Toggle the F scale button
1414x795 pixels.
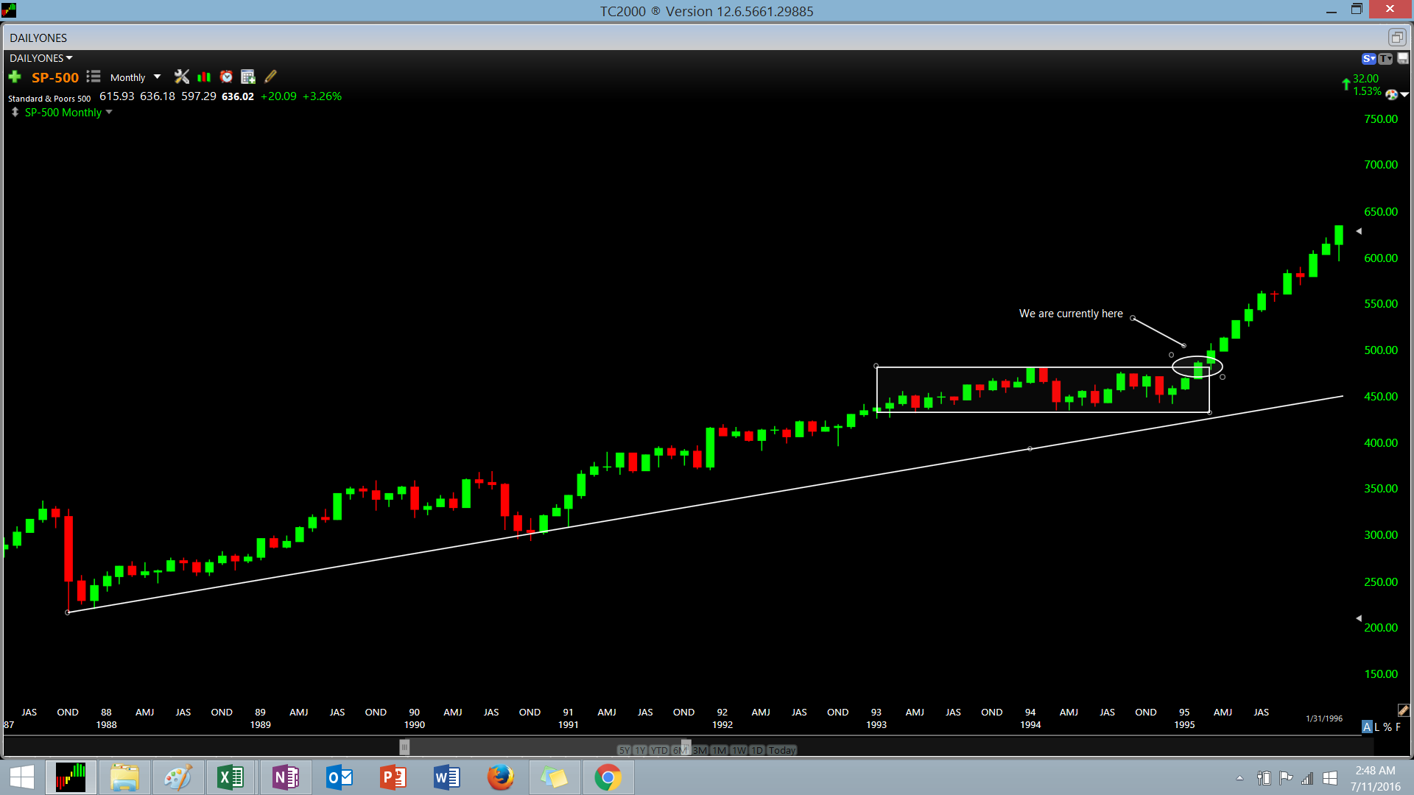(x=1398, y=727)
